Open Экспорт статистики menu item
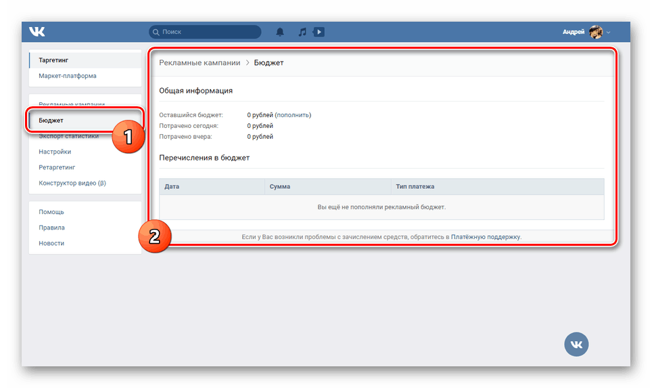Screen dimensions: 652x388 (x=68, y=135)
